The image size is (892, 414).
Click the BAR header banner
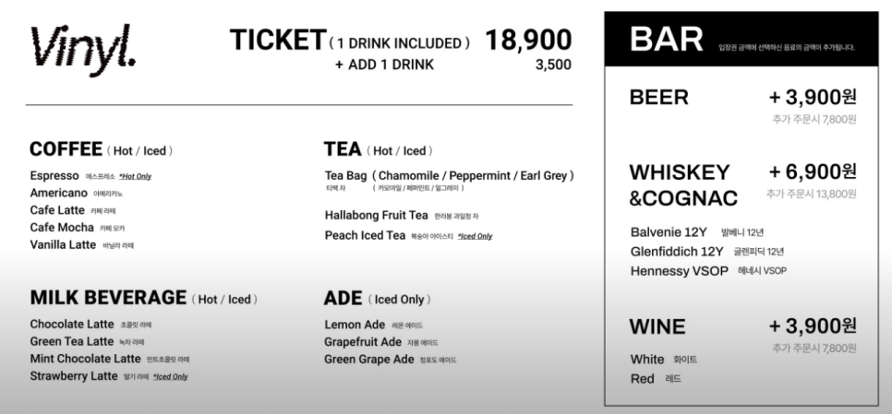(x=741, y=39)
